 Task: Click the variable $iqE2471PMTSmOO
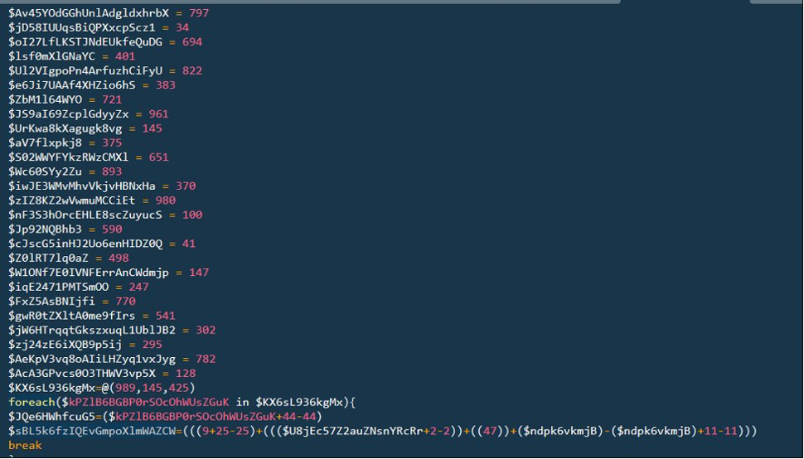click(59, 287)
